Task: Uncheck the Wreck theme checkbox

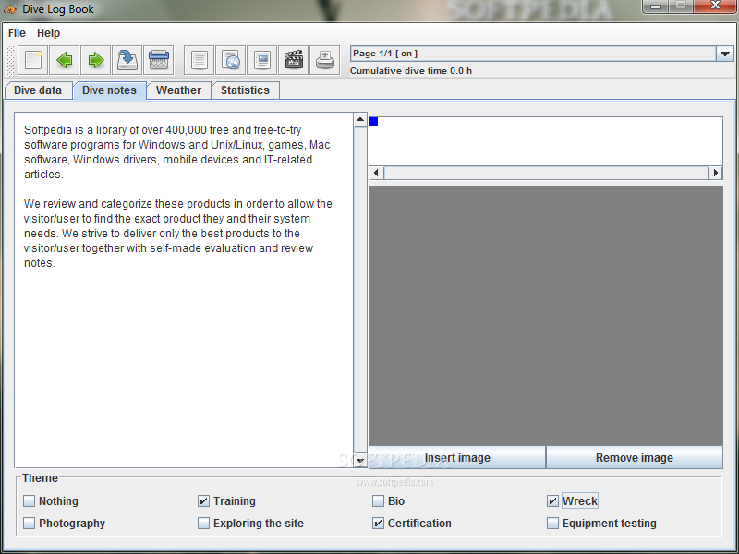Action: click(552, 500)
